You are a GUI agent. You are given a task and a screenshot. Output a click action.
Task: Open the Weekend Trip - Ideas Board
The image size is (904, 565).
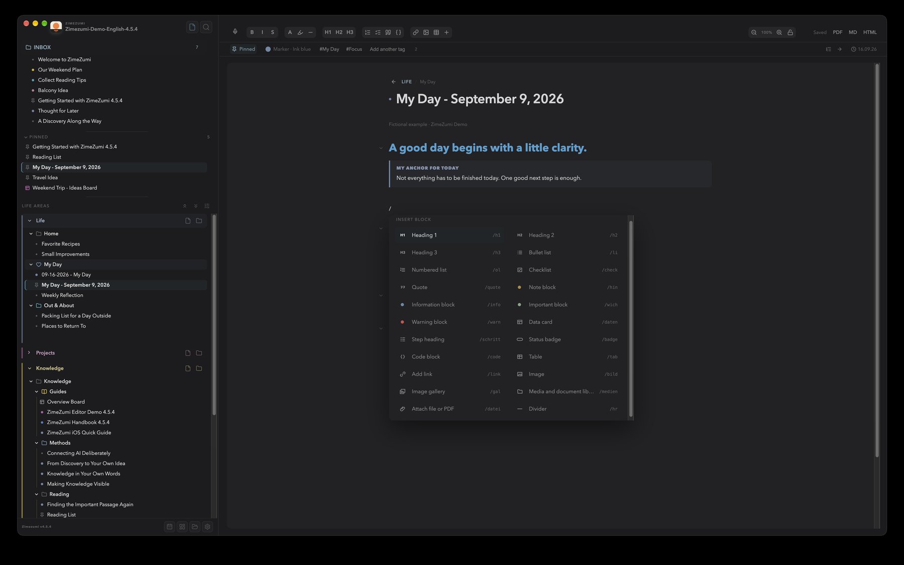(65, 188)
